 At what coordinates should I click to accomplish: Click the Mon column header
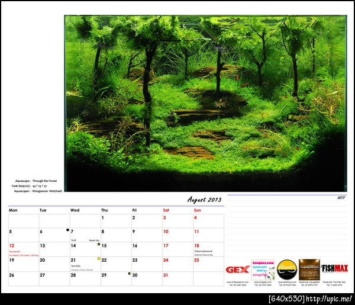[x=13, y=210]
